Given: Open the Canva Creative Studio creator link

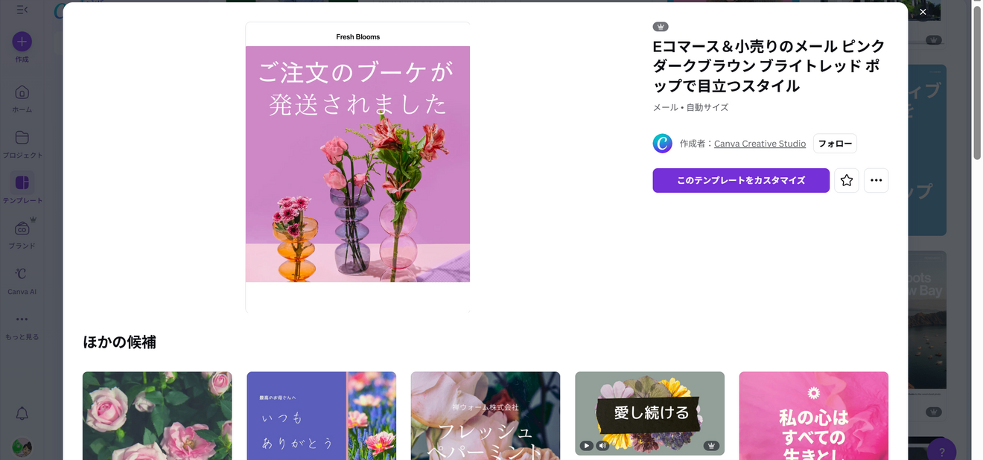Looking at the screenshot, I should (760, 143).
